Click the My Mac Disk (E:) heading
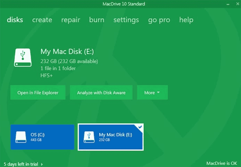The image size is (241, 167). [67, 52]
